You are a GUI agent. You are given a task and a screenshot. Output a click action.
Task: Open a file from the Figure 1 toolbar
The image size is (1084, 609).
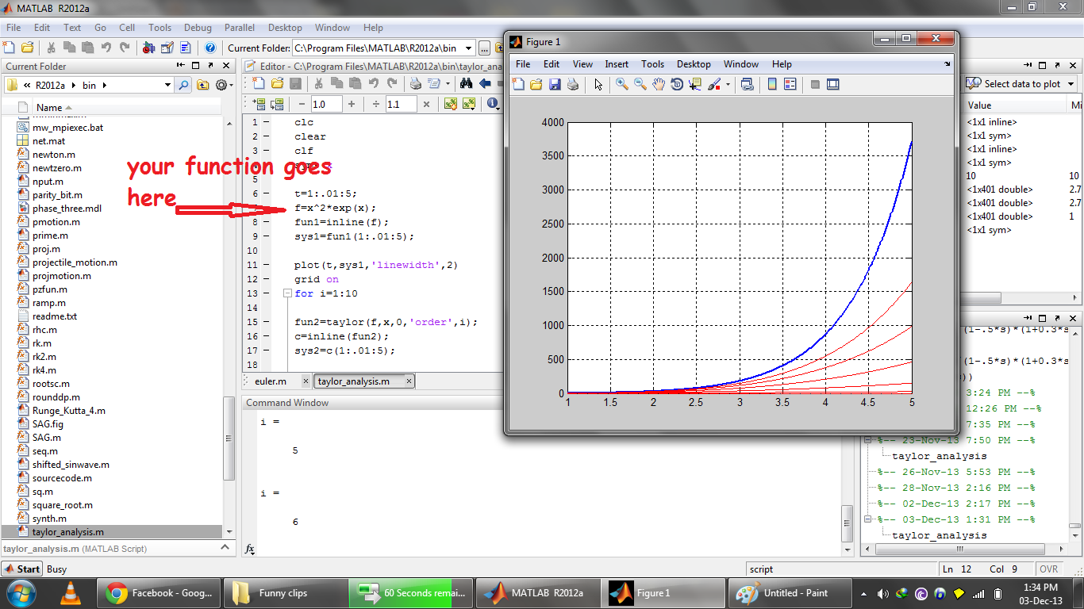pos(536,84)
